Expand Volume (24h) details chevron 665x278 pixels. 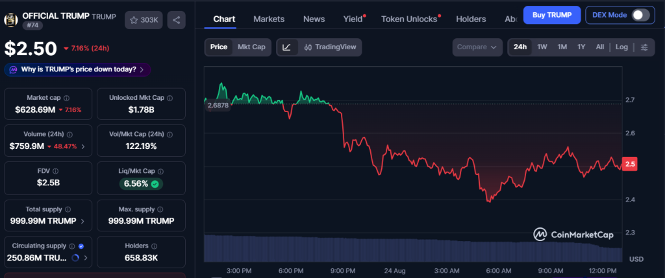[x=83, y=147]
